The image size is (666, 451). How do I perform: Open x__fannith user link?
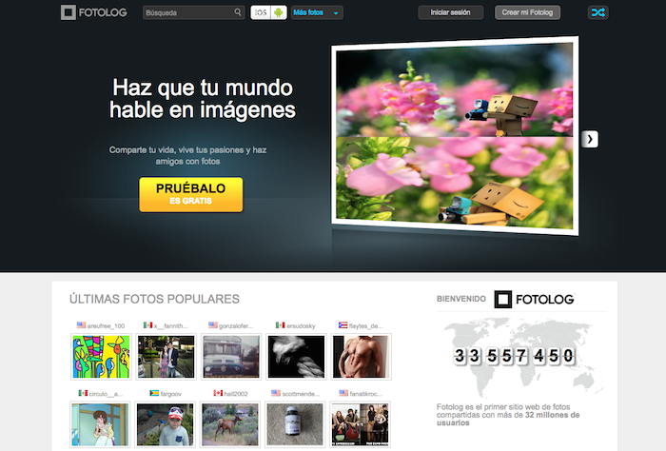pyautogui.click(x=170, y=326)
